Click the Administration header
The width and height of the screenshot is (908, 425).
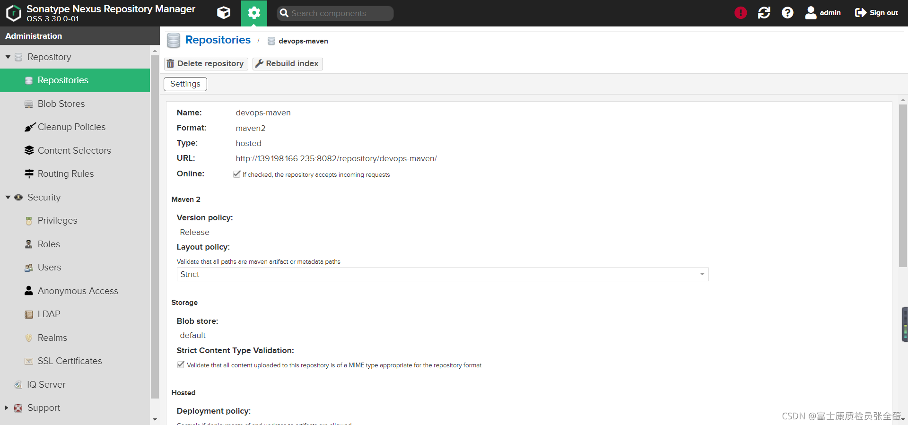pyautogui.click(x=34, y=36)
